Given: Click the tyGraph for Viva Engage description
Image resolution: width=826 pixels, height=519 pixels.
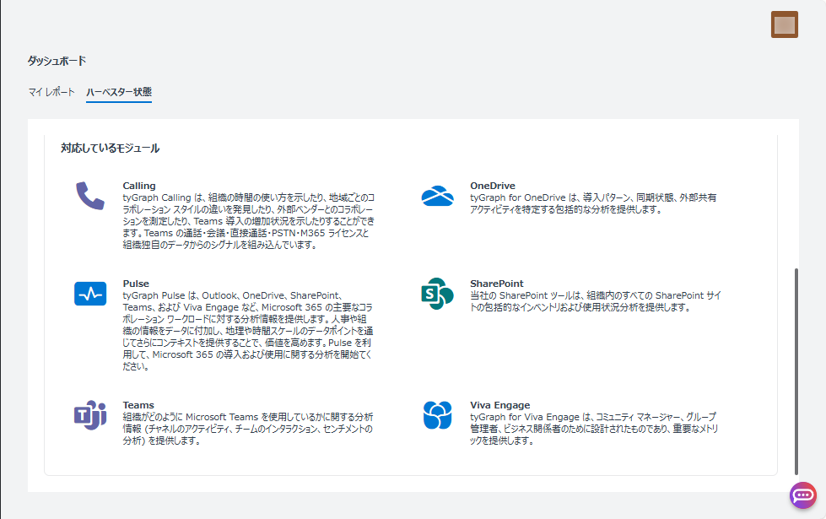Looking at the screenshot, I should [594, 429].
